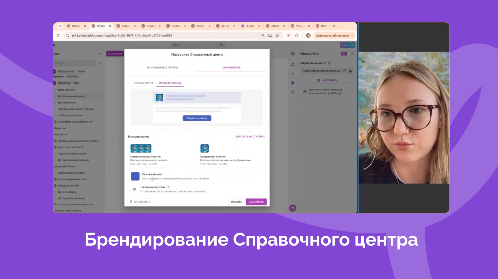The image size is (498, 279).
Task: Click the square logo thumbnail
Action: [x=204, y=148]
